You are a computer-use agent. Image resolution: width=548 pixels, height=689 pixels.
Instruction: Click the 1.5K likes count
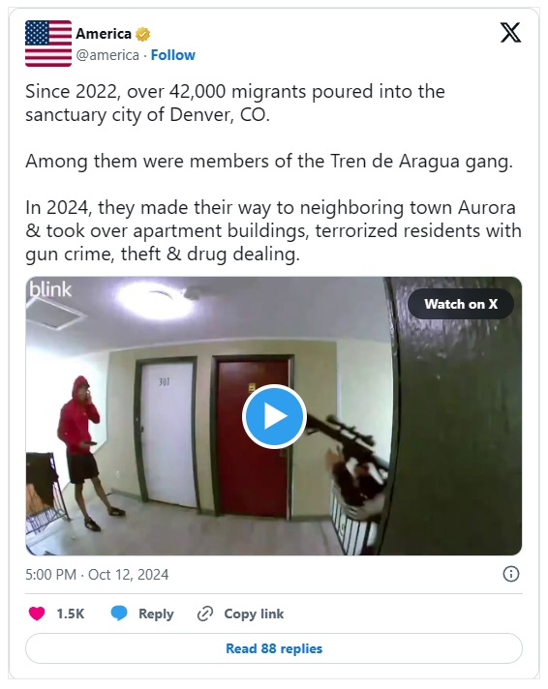click(71, 614)
